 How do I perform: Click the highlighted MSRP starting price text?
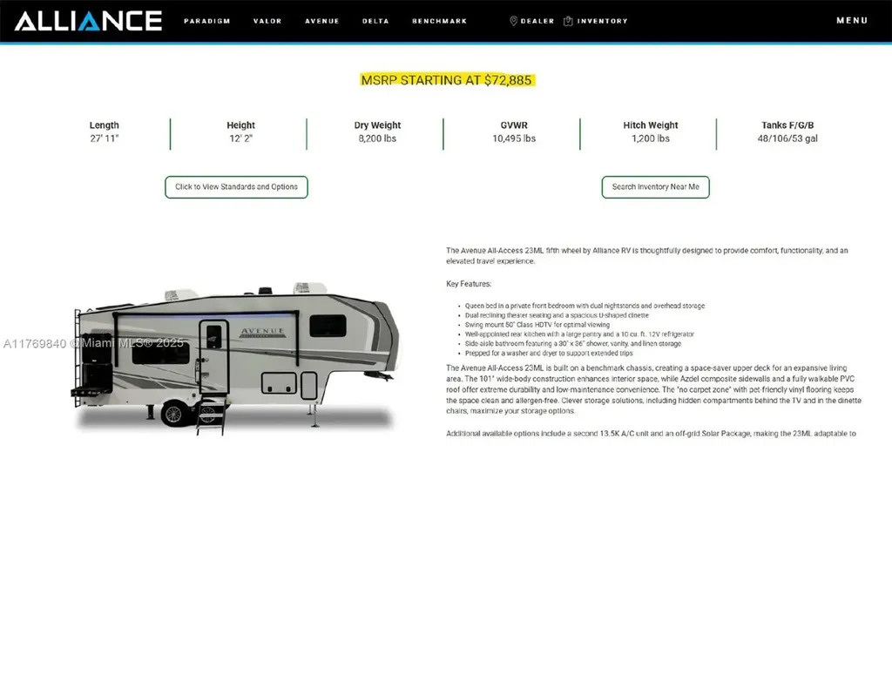pyautogui.click(x=446, y=80)
